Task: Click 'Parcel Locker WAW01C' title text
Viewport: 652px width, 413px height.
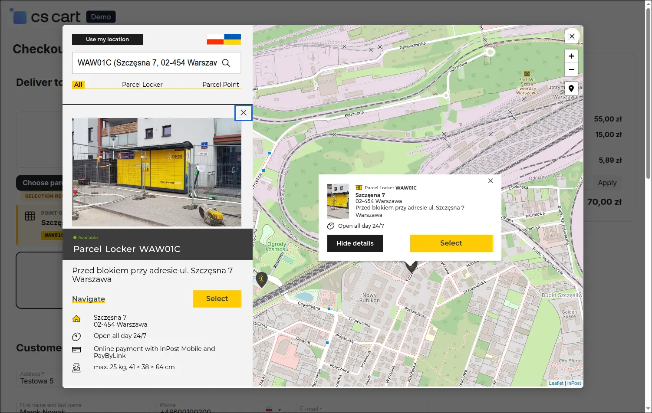Action: point(127,249)
